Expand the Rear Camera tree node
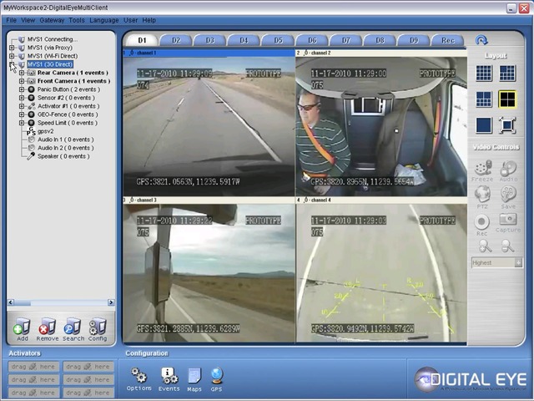This screenshot has width=534, height=401. [22, 73]
